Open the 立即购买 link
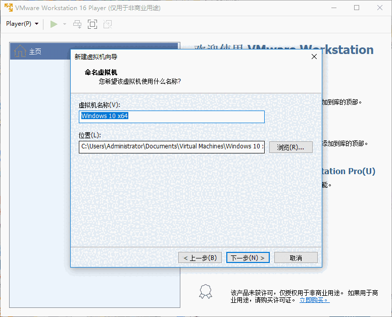The image size is (392, 317). tap(315, 300)
